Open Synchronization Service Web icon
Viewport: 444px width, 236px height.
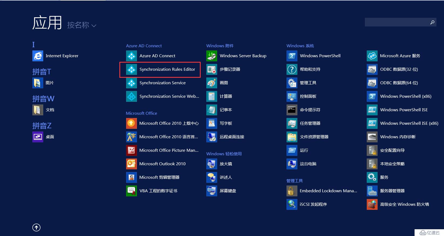[132, 96]
